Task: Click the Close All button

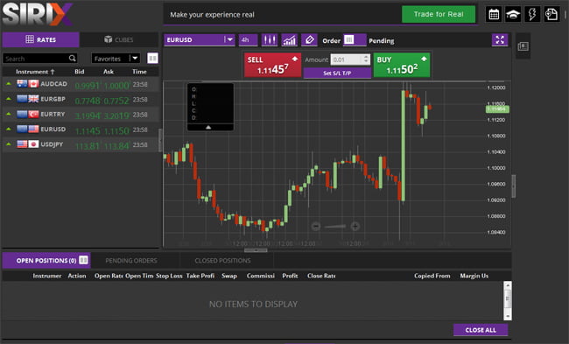Action: 481,330
